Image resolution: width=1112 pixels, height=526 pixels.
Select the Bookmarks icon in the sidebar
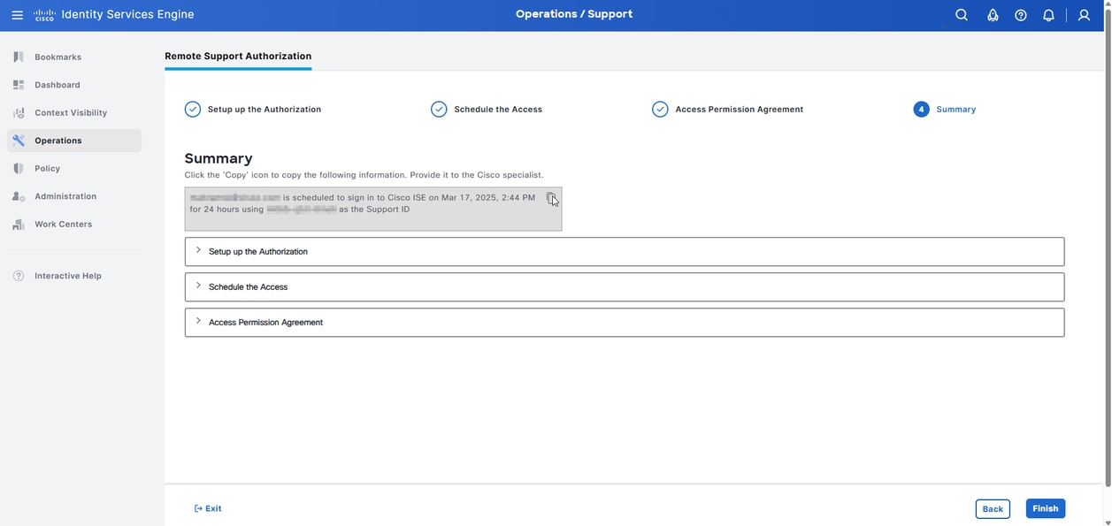click(x=17, y=56)
